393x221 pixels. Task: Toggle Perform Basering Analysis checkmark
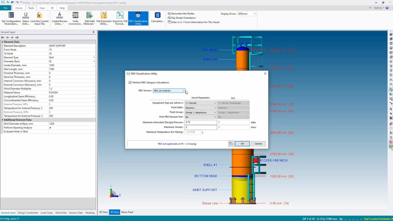(50, 128)
